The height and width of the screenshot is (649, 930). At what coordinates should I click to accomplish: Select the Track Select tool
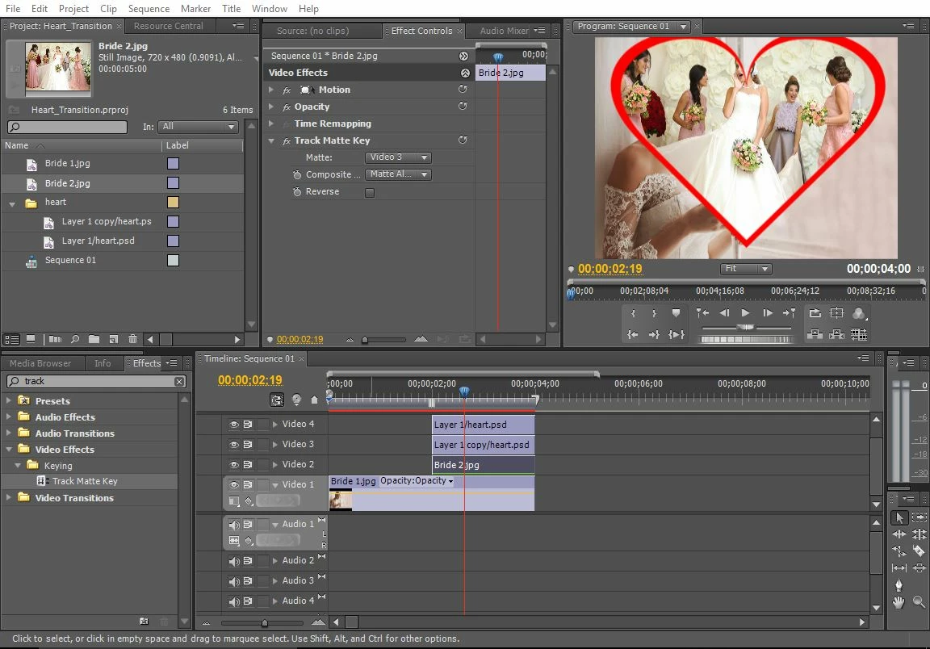coord(919,517)
